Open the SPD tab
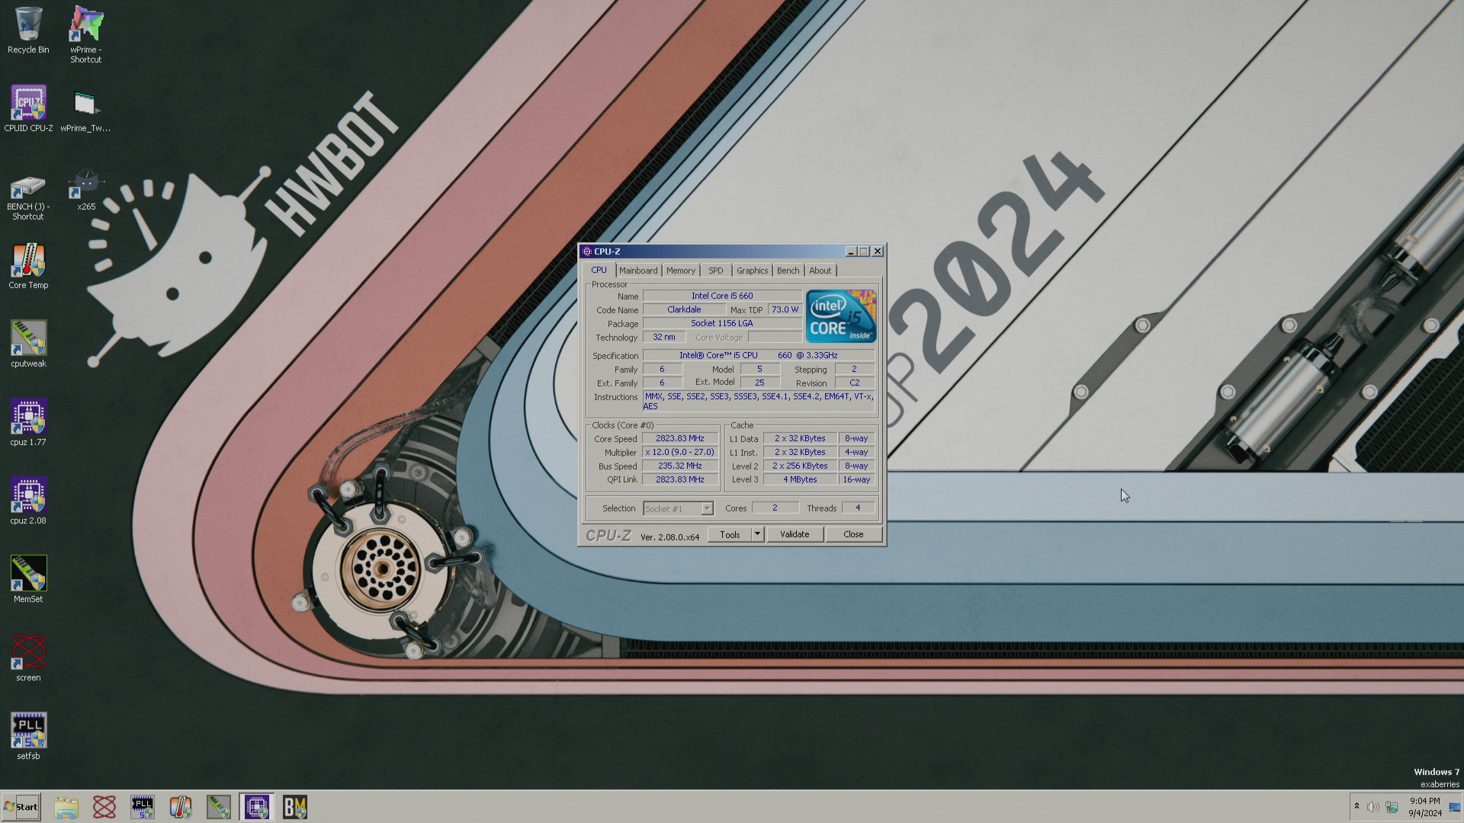 coord(716,271)
